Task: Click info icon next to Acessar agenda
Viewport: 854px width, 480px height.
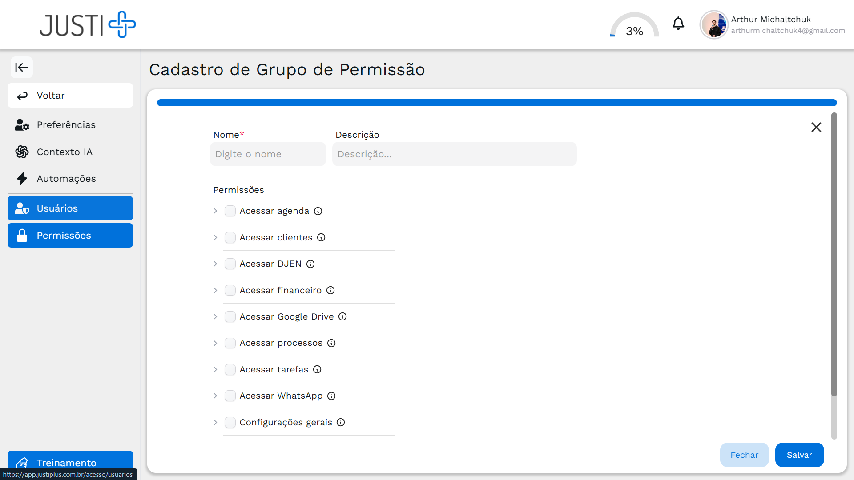Action: tap(318, 211)
